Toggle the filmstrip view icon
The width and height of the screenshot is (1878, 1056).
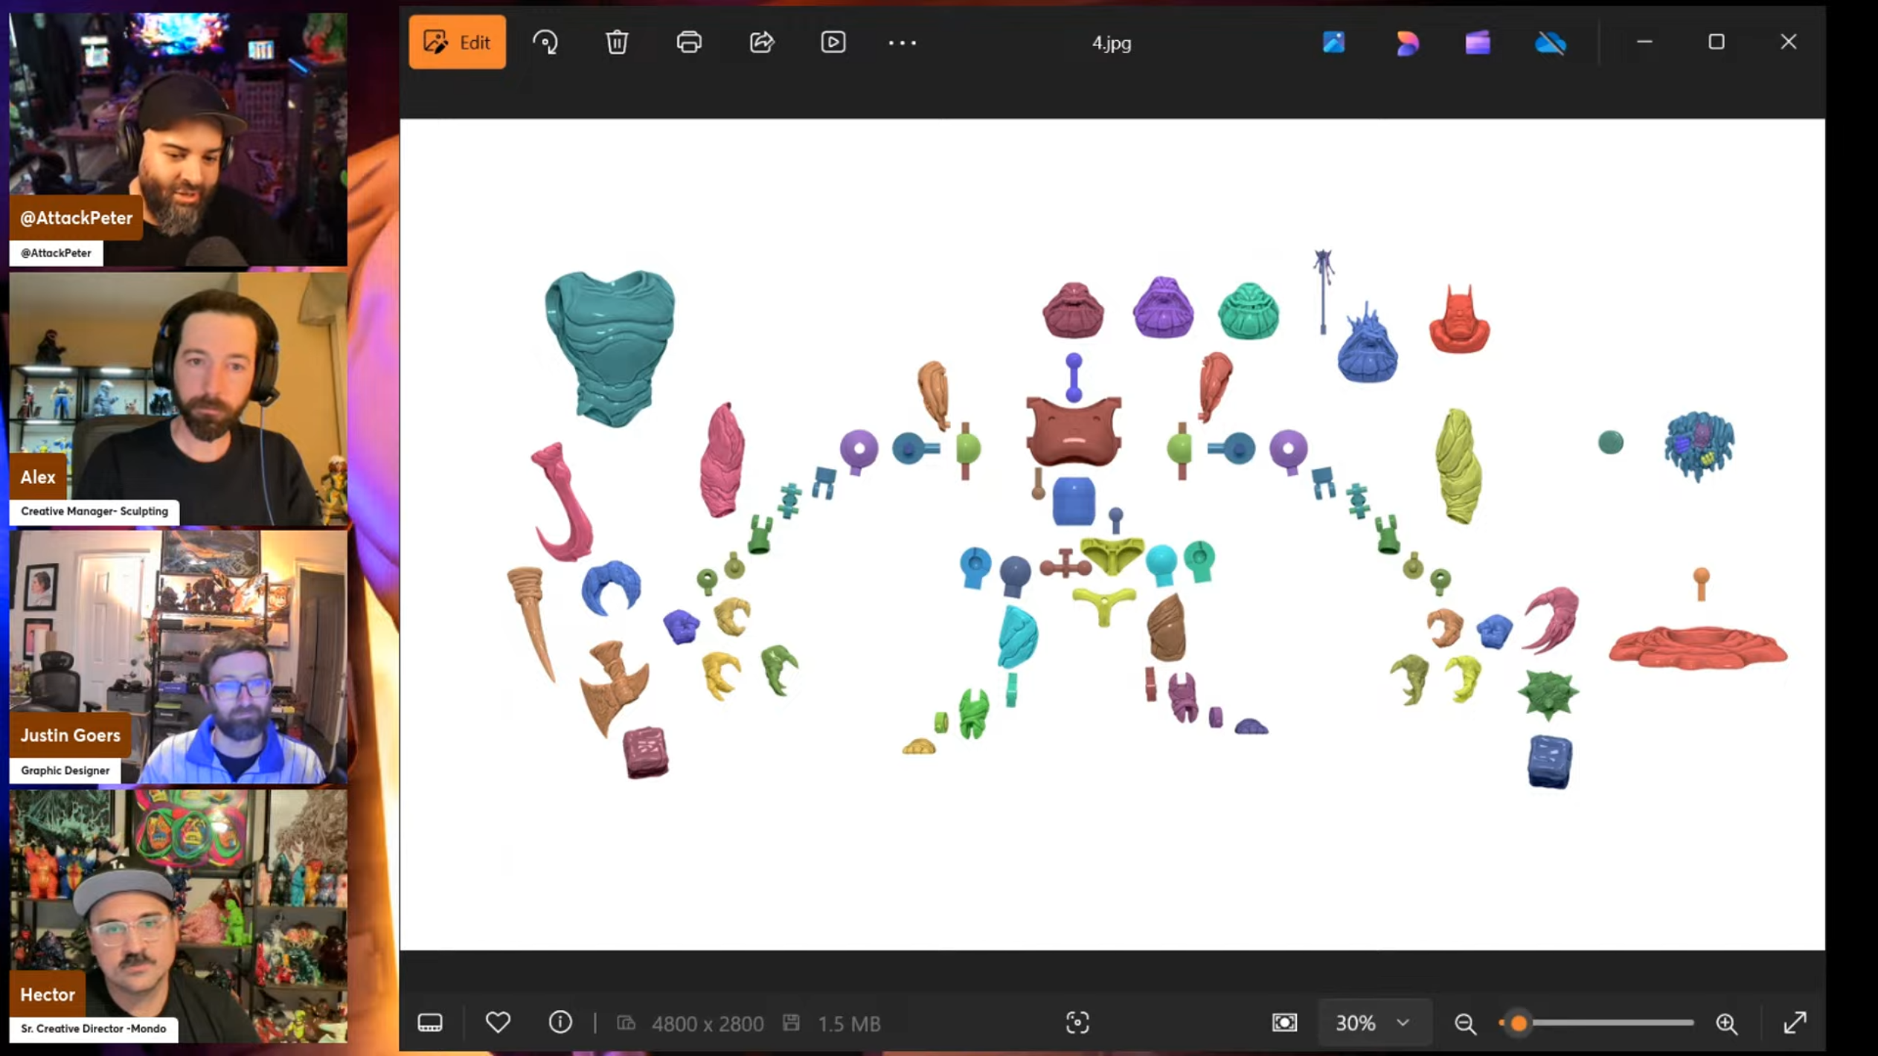tap(430, 1023)
